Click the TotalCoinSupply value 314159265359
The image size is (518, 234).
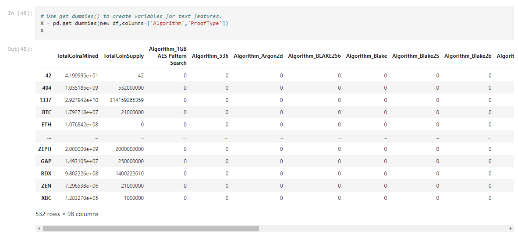tap(127, 100)
